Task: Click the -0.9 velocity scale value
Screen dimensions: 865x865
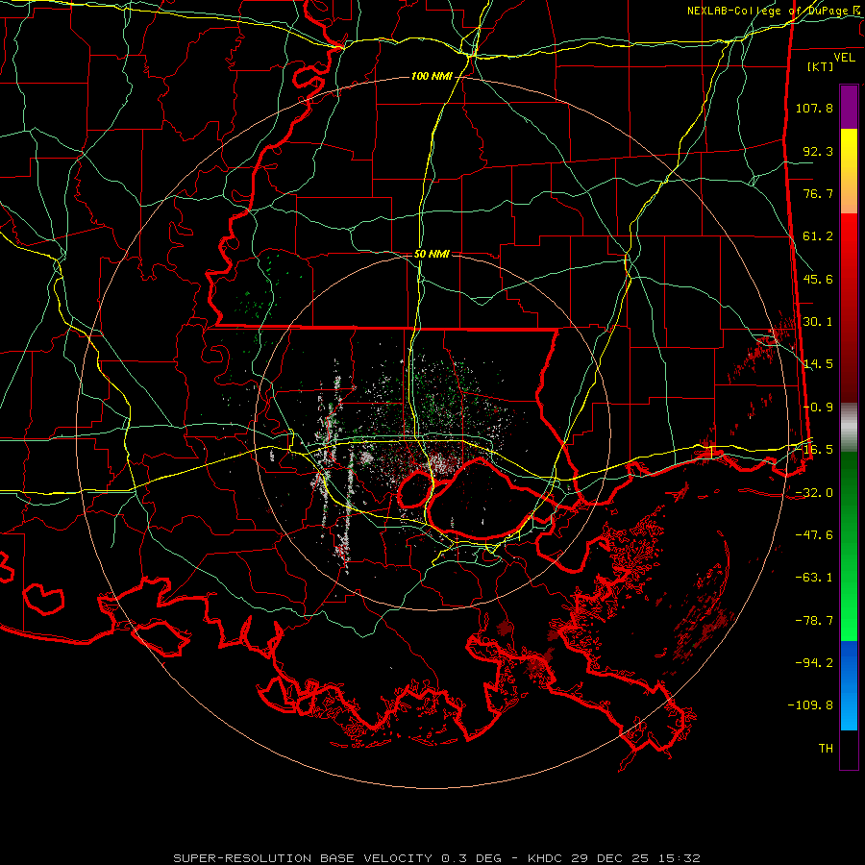Action: coord(818,408)
